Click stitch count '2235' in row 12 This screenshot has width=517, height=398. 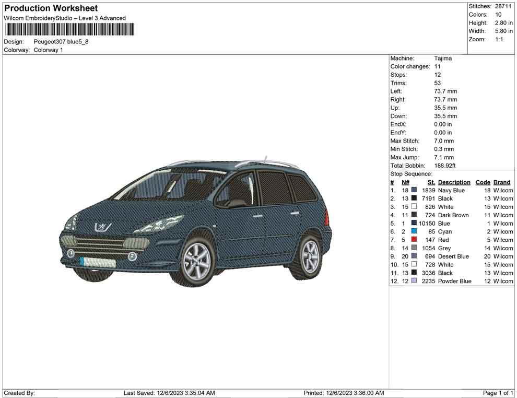(x=428, y=281)
